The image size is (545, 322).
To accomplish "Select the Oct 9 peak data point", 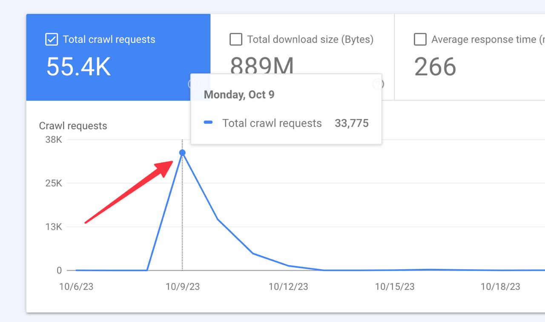I will 182,153.
